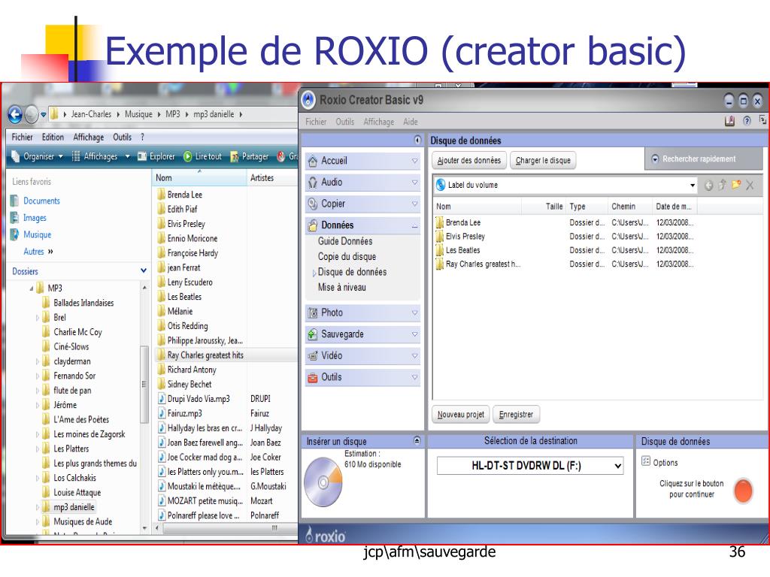Expand the Photo section in Roxio
This screenshot has height=577, width=770.
coord(414,313)
